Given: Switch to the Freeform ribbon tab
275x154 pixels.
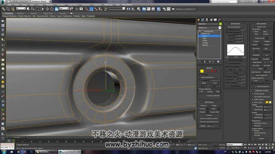Looking at the screenshot, I should tap(20, 13).
